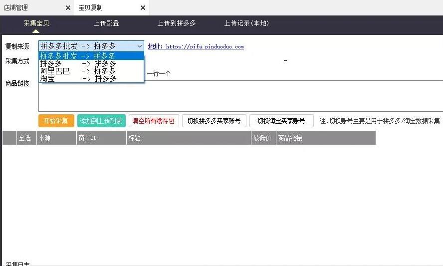Click the 标题 column header
The image size is (443, 266).
click(x=189, y=138)
